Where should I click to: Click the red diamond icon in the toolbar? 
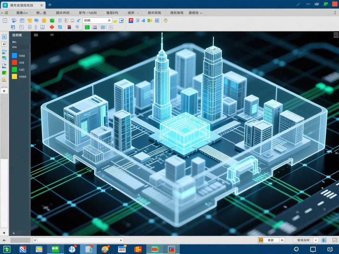click(x=52, y=27)
